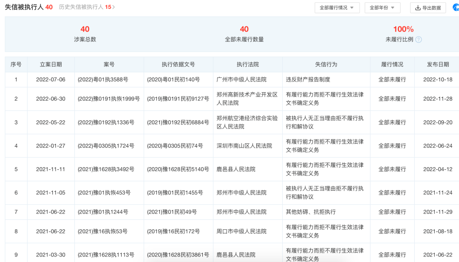Image resolution: width=459 pixels, height=262 pixels.
Task: Click the 未履行比例 question mark help icon
Action: point(418,40)
